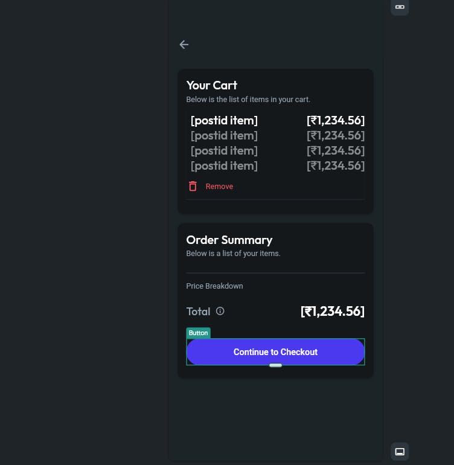Click the green Button widget label tag
The height and width of the screenshot is (465, 454).
(x=198, y=333)
